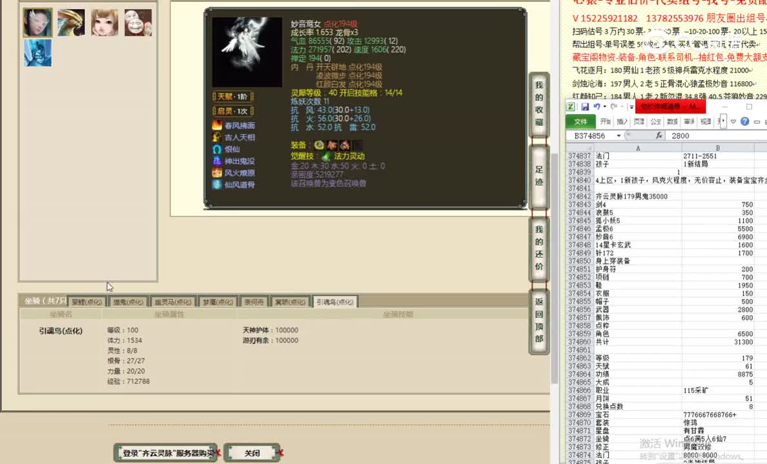
Task: Select the white-haired pet portrait thumbnail
Action: click(x=37, y=23)
